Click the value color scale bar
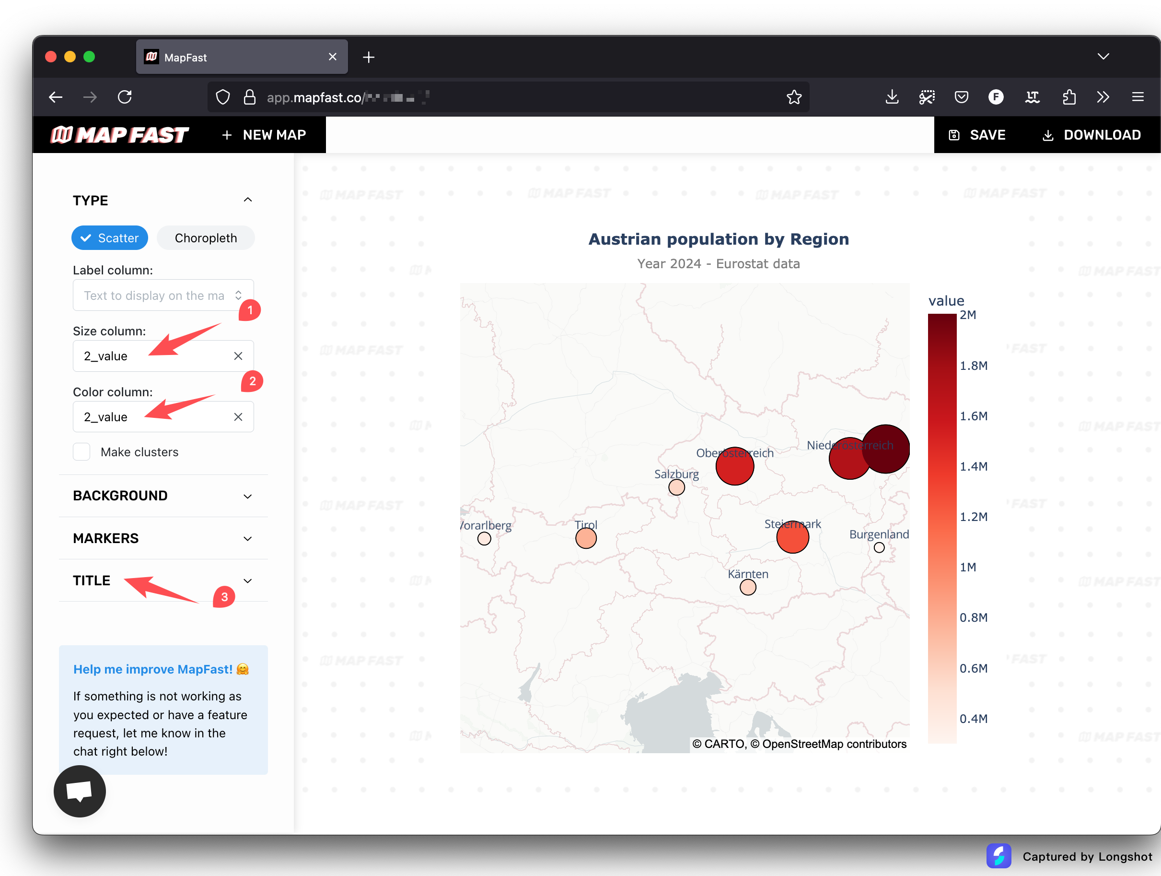The image size is (1161, 876). point(942,528)
